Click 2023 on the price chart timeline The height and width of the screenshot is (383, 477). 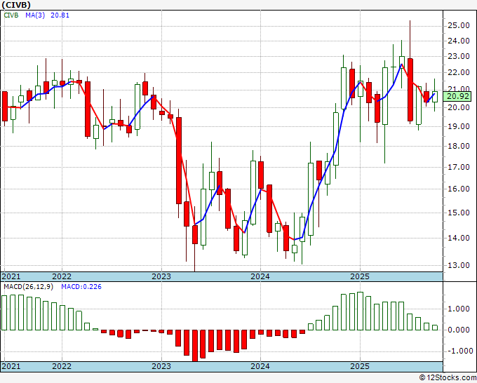161,276
